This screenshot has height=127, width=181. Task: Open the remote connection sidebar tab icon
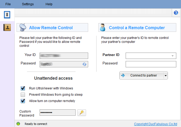(7, 15)
